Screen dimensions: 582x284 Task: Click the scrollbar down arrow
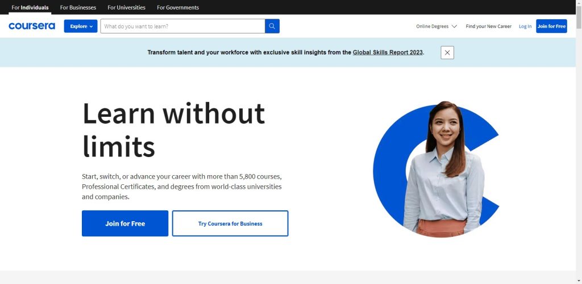(579, 281)
